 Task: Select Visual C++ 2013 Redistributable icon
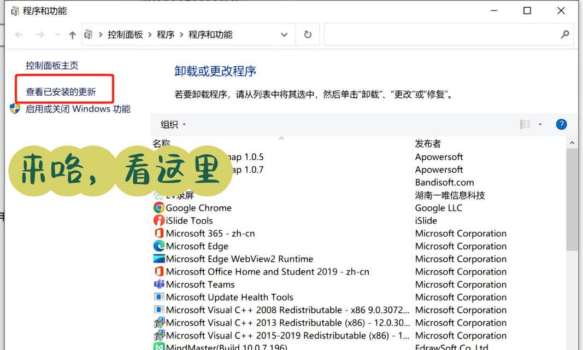(159, 323)
